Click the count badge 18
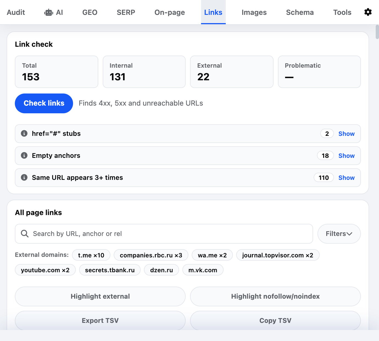The width and height of the screenshot is (379, 341). (325, 156)
